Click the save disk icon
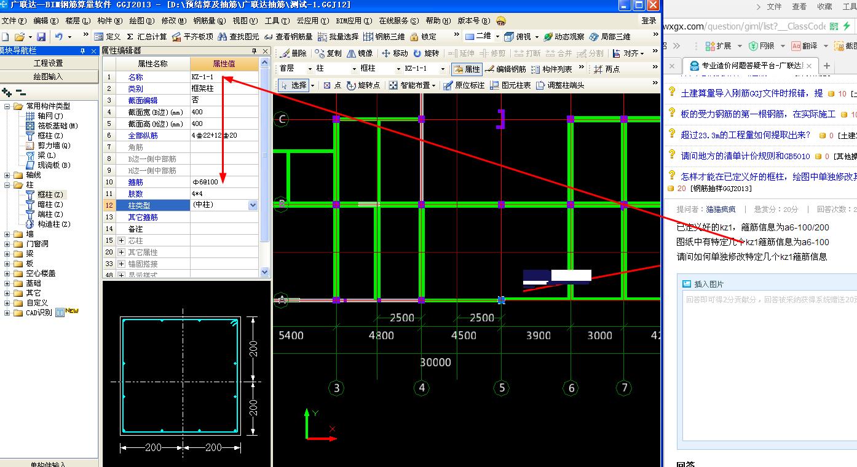The height and width of the screenshot is (467, 857). click(41, 37)
